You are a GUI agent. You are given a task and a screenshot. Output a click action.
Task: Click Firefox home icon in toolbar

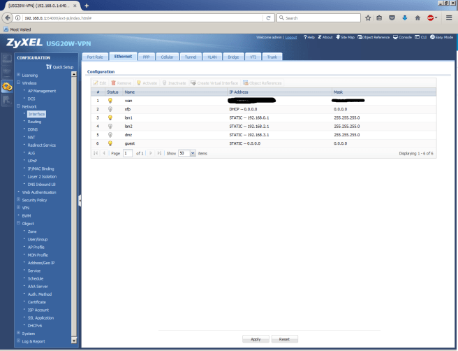click(417, 17)
